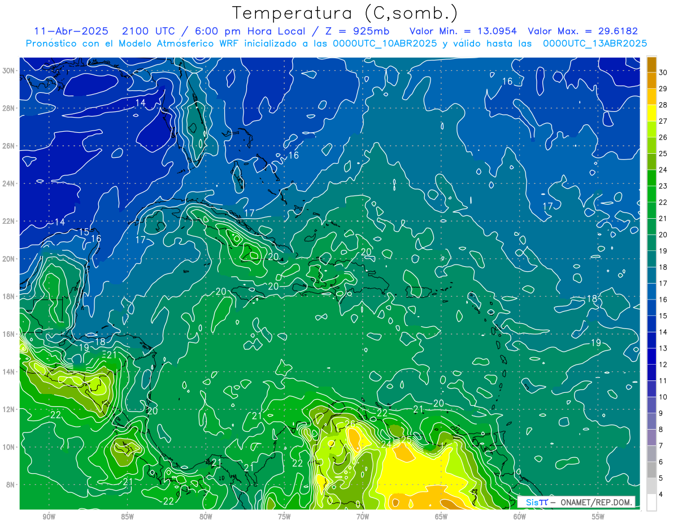Click the gray color scale segment between 5 and 6
678x524 pixels.
651,470
